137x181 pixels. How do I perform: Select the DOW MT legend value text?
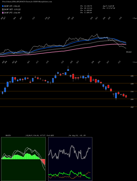point(17,10)
